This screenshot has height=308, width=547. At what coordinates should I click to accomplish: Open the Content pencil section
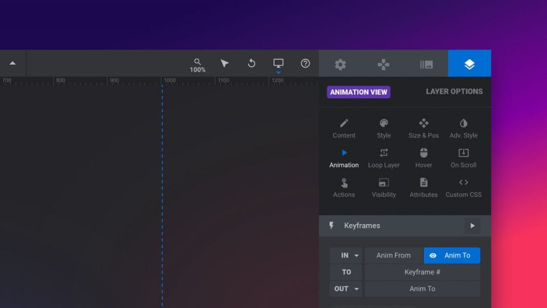pyautogui.click(x=344, y=128)
